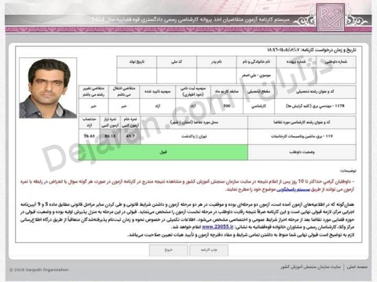Click the 'شماره پرونده' column header
This screenshot has width=377, height=282.
tap(296, 62)
